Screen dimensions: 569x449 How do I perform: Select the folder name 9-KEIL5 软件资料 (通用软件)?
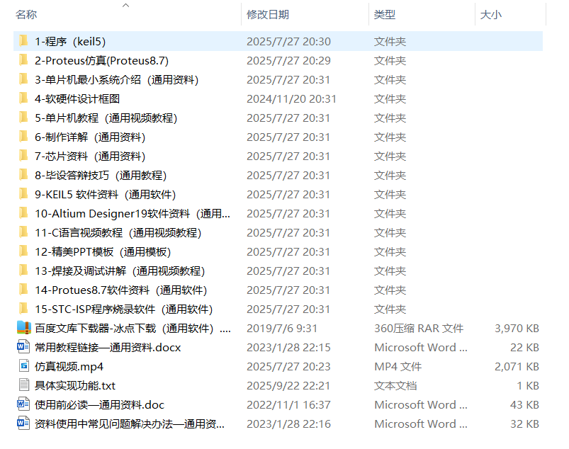click(x=106, y=194)
